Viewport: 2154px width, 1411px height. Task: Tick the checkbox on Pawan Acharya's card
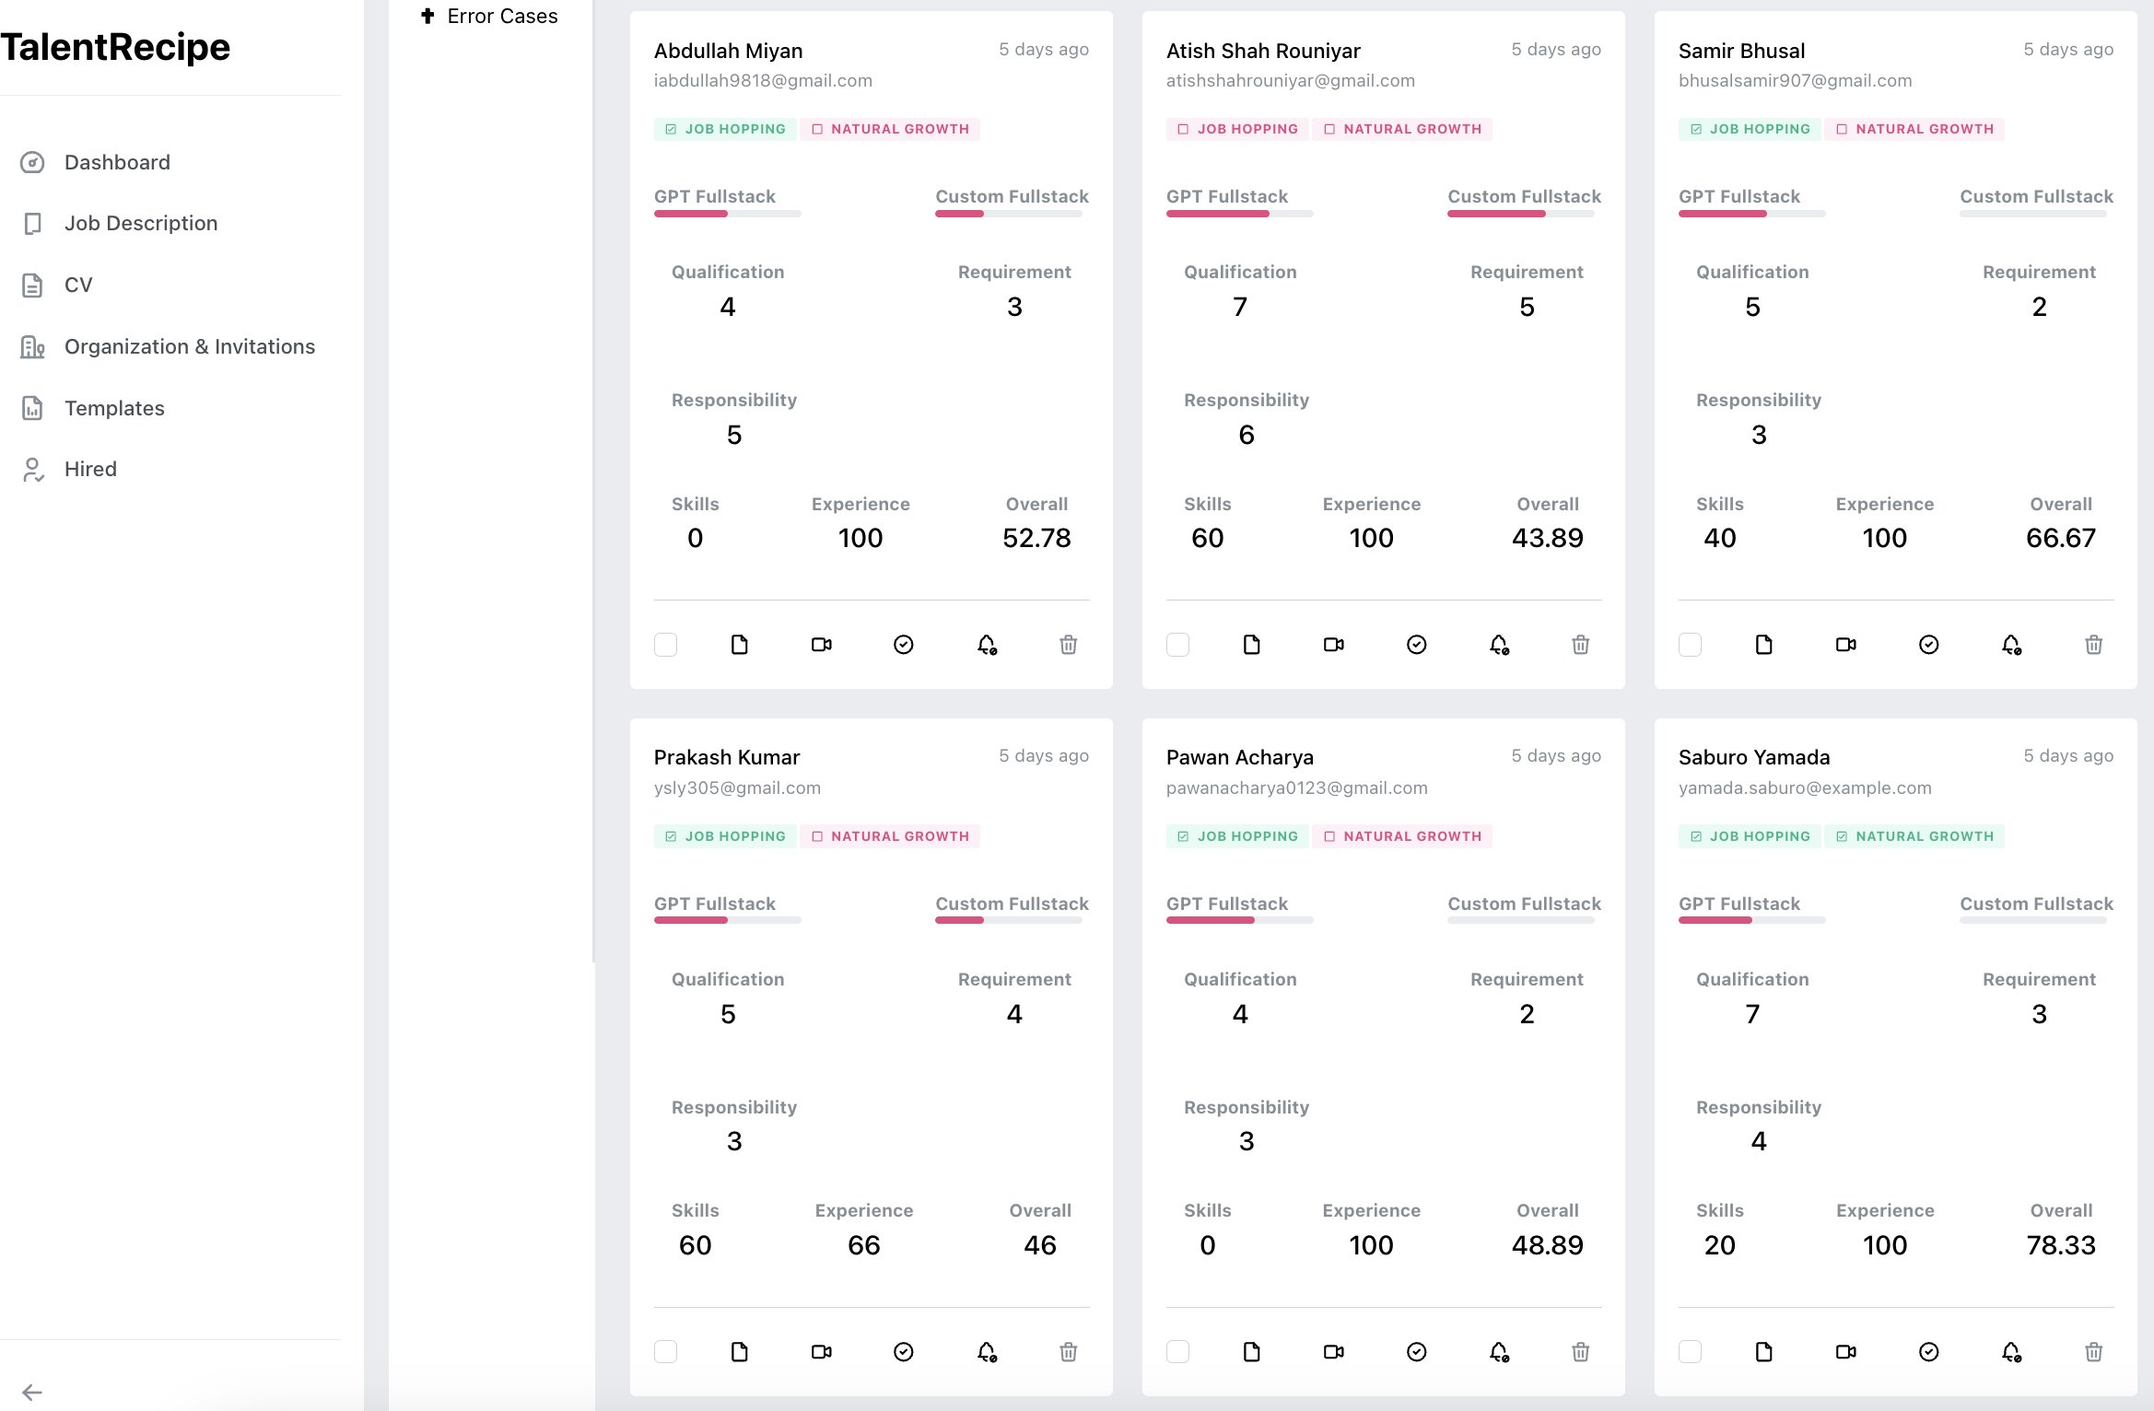[1177, 1352]
